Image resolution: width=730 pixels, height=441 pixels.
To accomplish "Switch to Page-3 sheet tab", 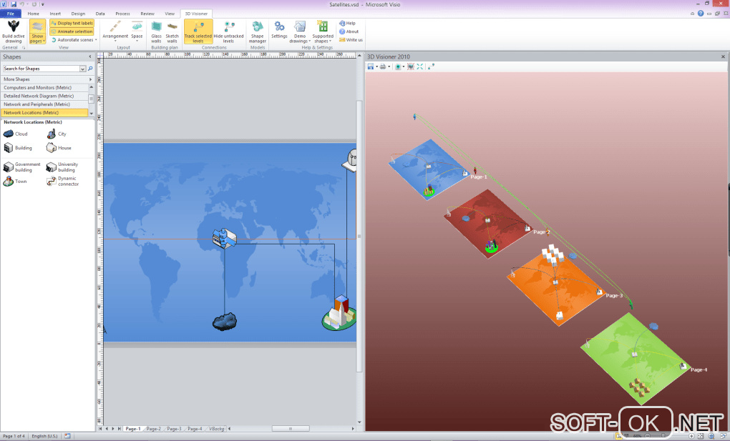I will [174, 428].
